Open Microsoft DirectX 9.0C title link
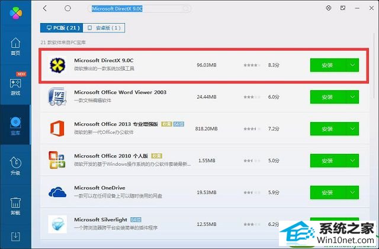Viewport: 379px width, 249px height. point(104,60)
